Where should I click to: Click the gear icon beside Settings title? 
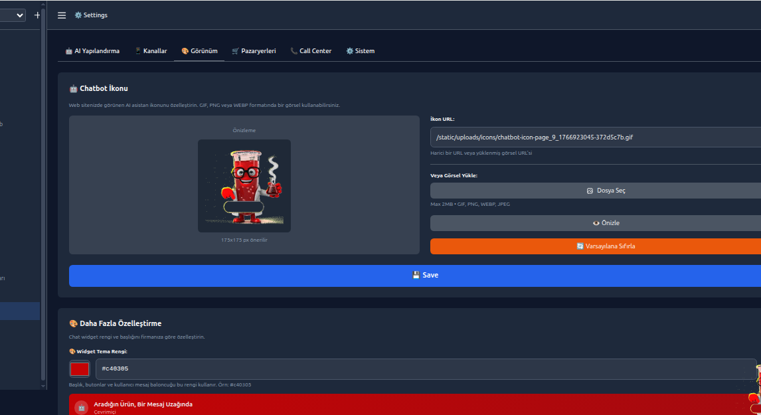pos(77,15)
